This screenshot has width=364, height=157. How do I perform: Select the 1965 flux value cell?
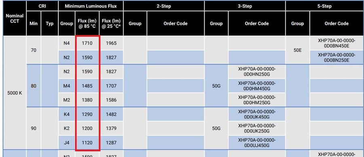(x=111, y=43)
